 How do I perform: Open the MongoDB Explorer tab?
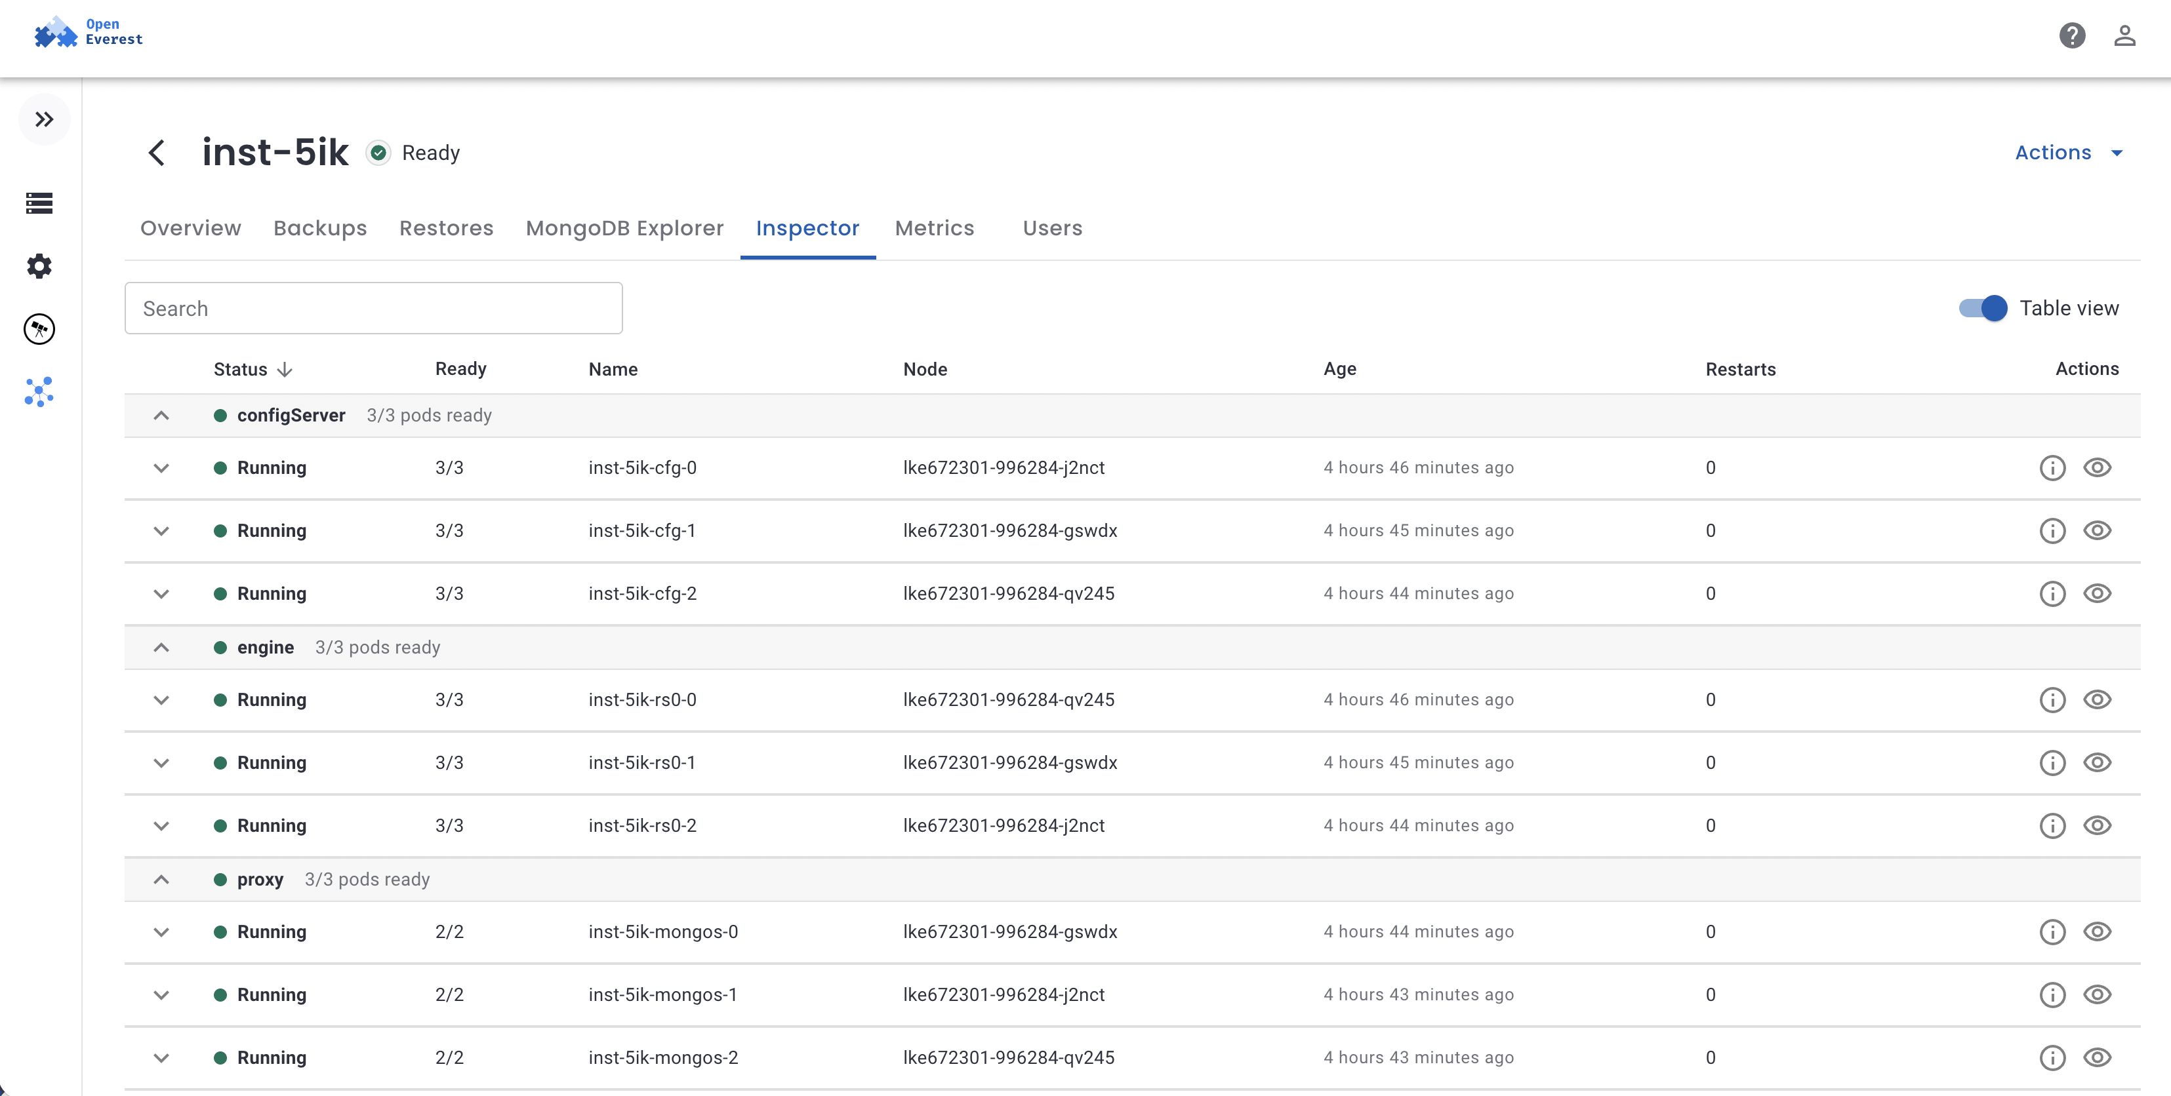(624, 228)
